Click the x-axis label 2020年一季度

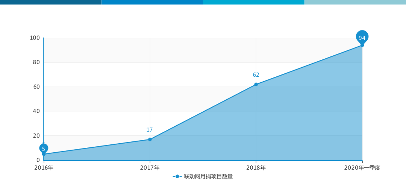[x=362, y=168]
